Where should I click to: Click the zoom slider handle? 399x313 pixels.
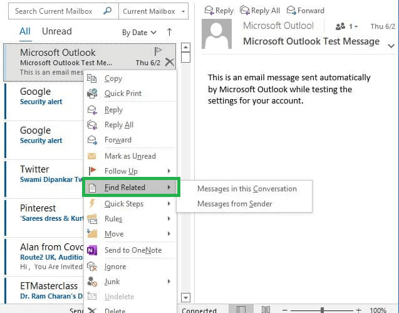coord(322,310)
